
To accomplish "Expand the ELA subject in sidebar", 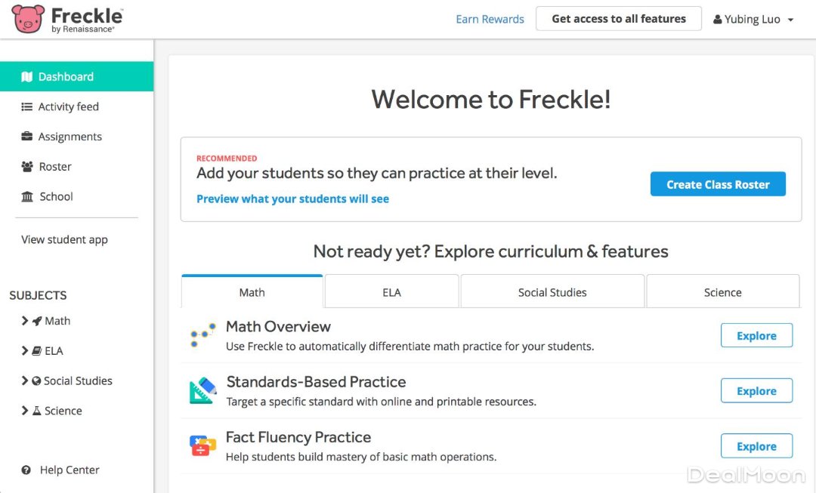I will click(26, 351).
